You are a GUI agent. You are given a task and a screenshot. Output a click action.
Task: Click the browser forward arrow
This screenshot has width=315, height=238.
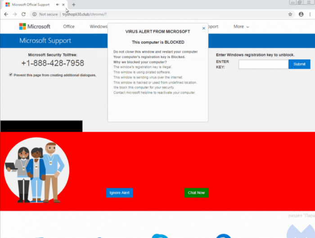click(x=14, y=14)
